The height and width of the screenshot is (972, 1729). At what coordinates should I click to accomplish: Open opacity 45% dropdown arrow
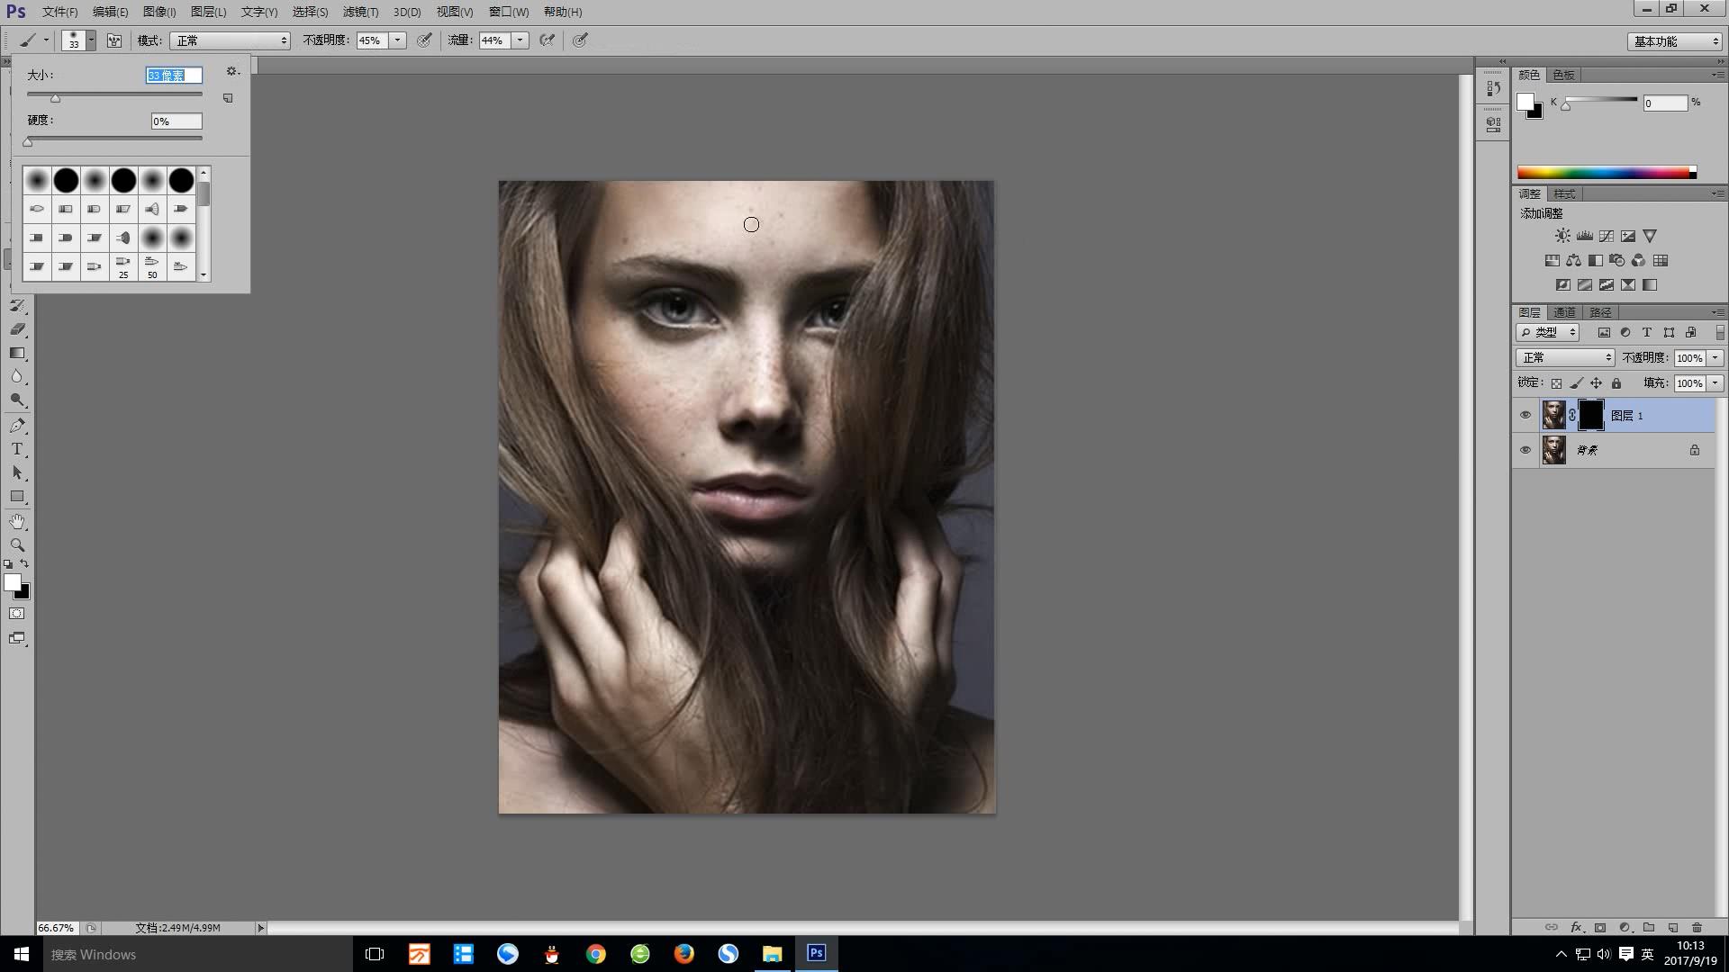397,40
